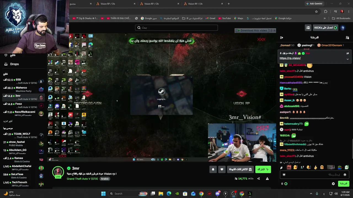Expand the hidden bookmarks overflow chevron
The image size is (353, 198).
325,18
